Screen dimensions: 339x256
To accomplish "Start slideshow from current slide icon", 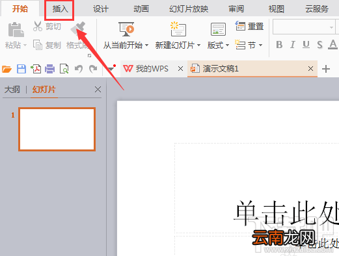I will pos(126,29).
